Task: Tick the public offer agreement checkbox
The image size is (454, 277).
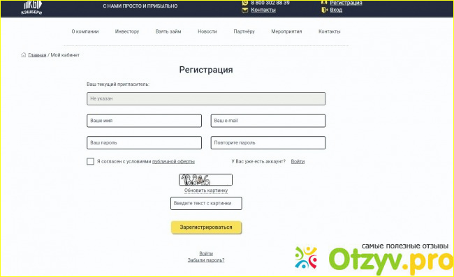Action: coord(90,161)
